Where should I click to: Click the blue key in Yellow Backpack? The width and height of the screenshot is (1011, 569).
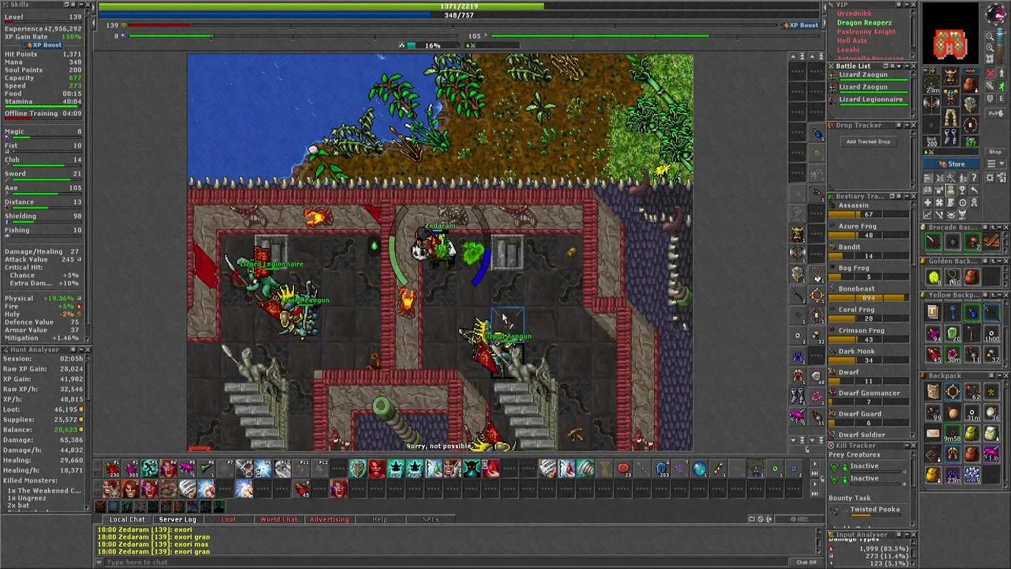(953, 312)
